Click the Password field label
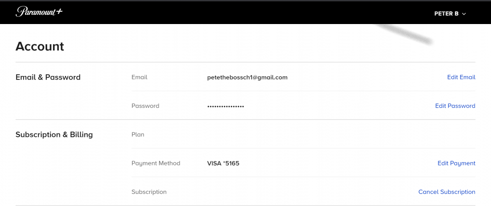 click(145, 106)
